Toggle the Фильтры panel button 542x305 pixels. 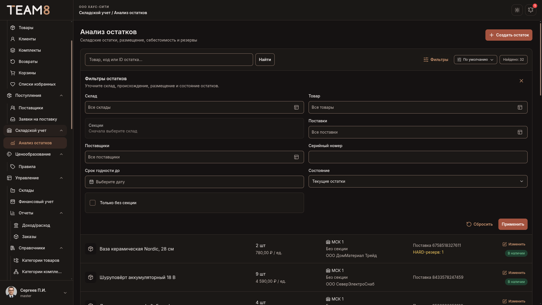coord(436,59)
